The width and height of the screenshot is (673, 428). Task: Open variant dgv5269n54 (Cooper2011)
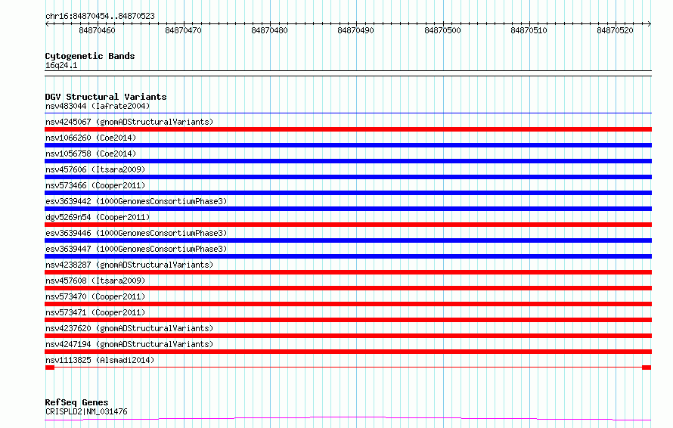point(98,217)
